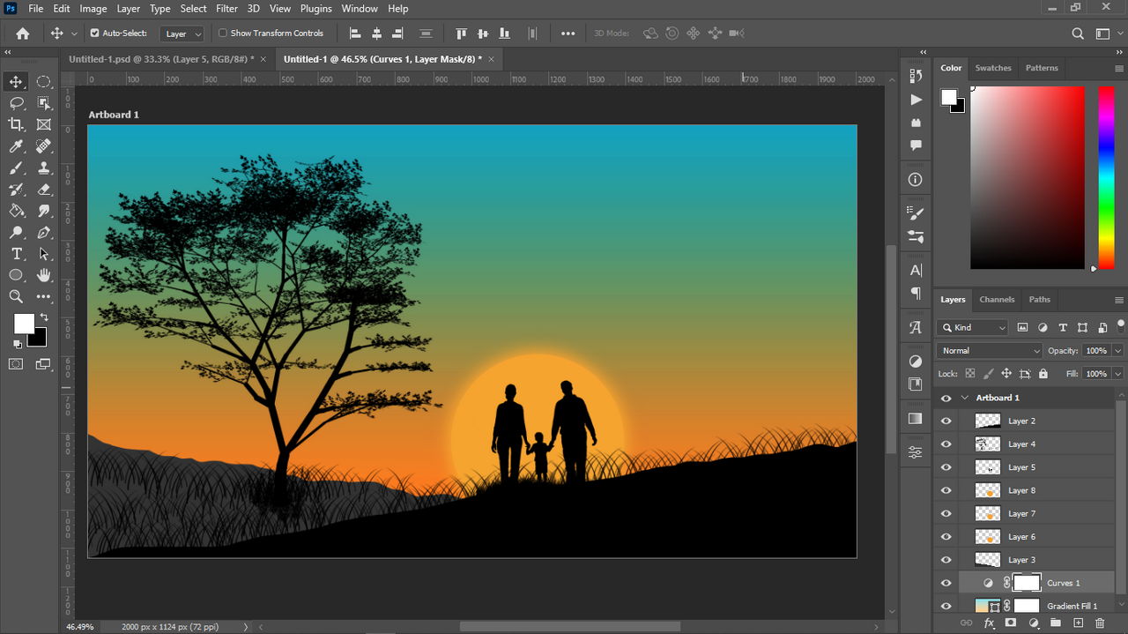
Task: Open the layer Kind filter dropdown
Action: (974, 327)
